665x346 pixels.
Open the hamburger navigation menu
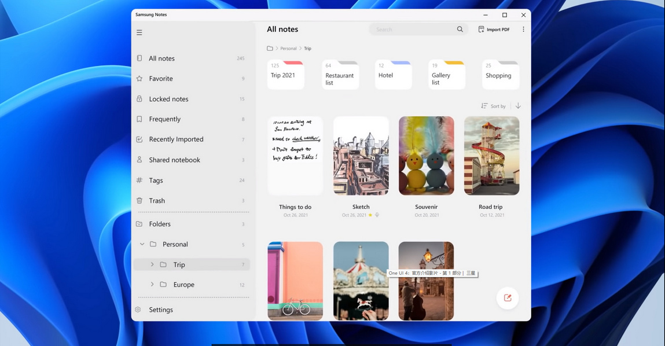coord(139,32)
